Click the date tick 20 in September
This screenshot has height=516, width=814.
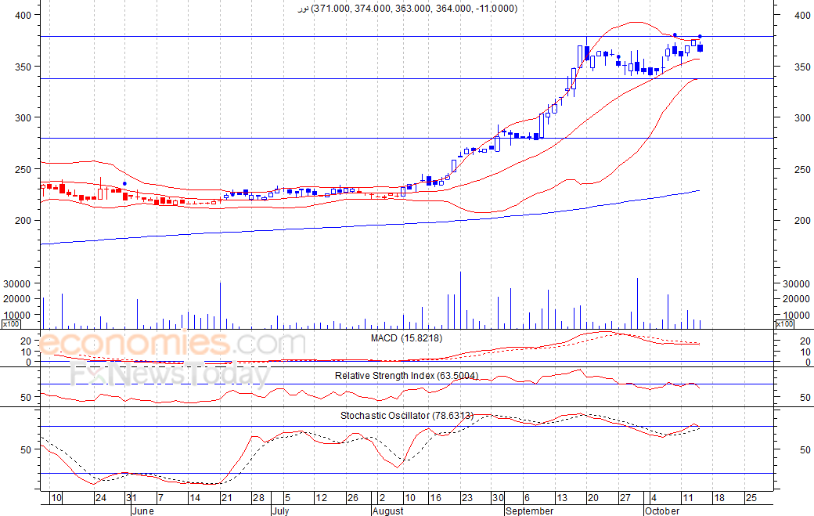592,498
